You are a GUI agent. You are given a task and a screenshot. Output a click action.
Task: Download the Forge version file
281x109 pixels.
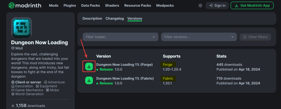89,66
